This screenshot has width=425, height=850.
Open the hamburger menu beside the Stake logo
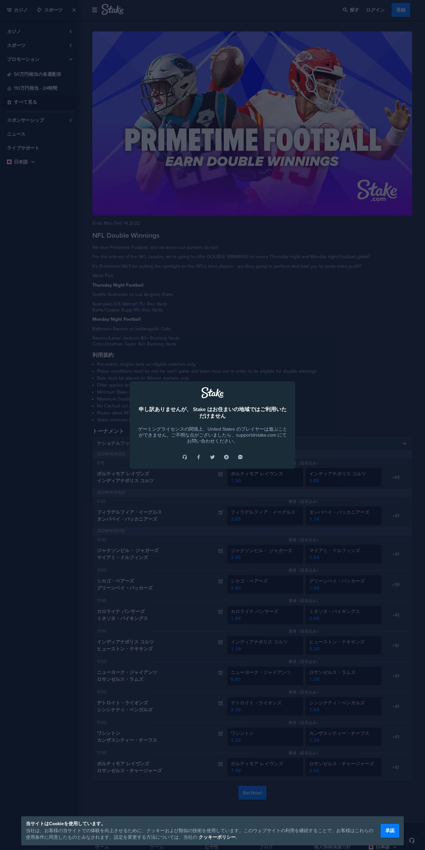pos(95,10)
